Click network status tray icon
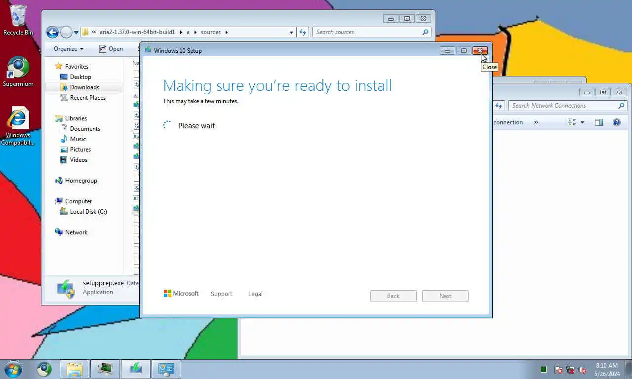This screenshot has height=379, width=632. (570, 369)
